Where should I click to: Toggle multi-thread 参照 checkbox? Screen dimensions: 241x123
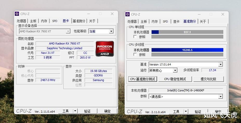click(x=135, y=55)
